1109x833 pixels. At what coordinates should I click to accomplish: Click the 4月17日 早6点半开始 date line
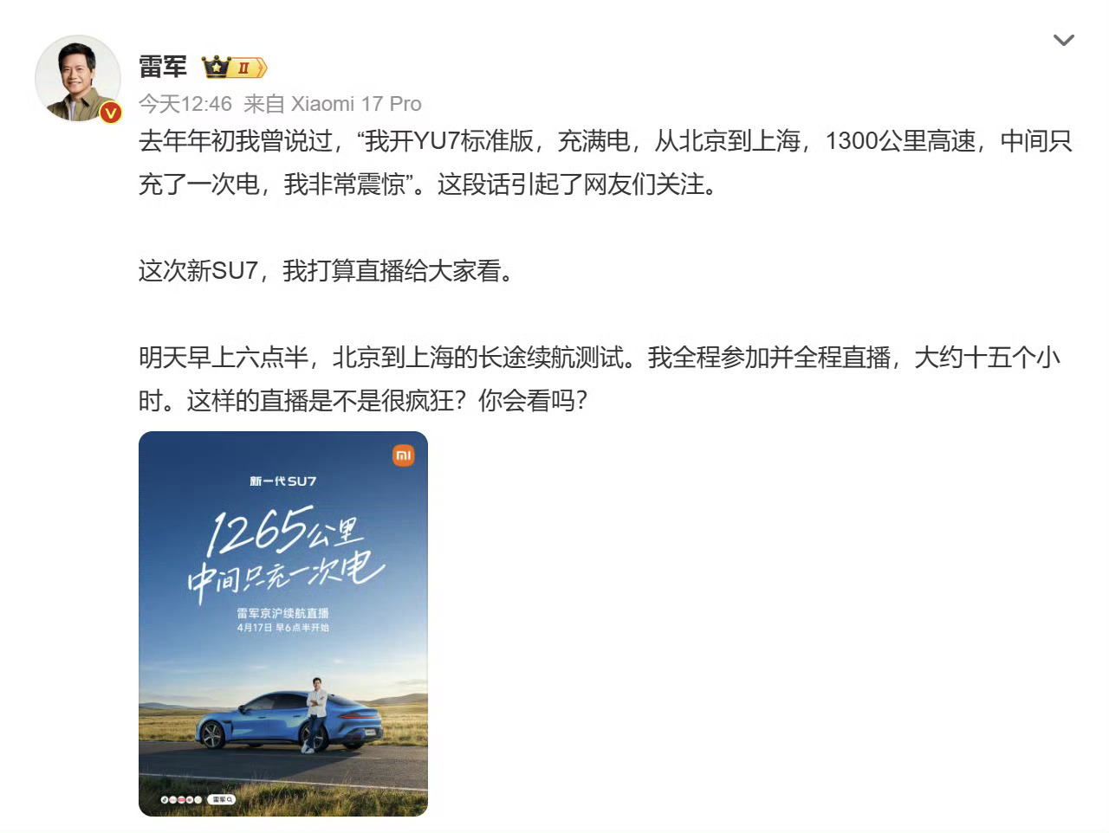coord(283,627)
